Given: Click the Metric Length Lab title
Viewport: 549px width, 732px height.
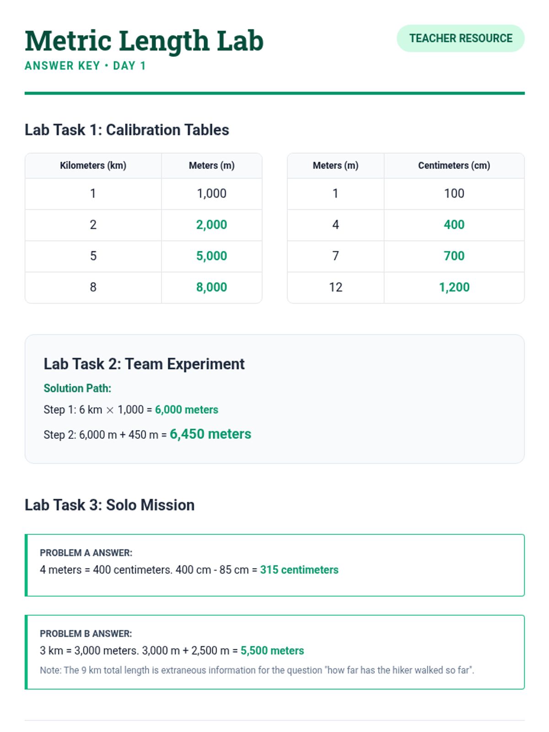Looking at the screenshot, I should coord(144,41).
